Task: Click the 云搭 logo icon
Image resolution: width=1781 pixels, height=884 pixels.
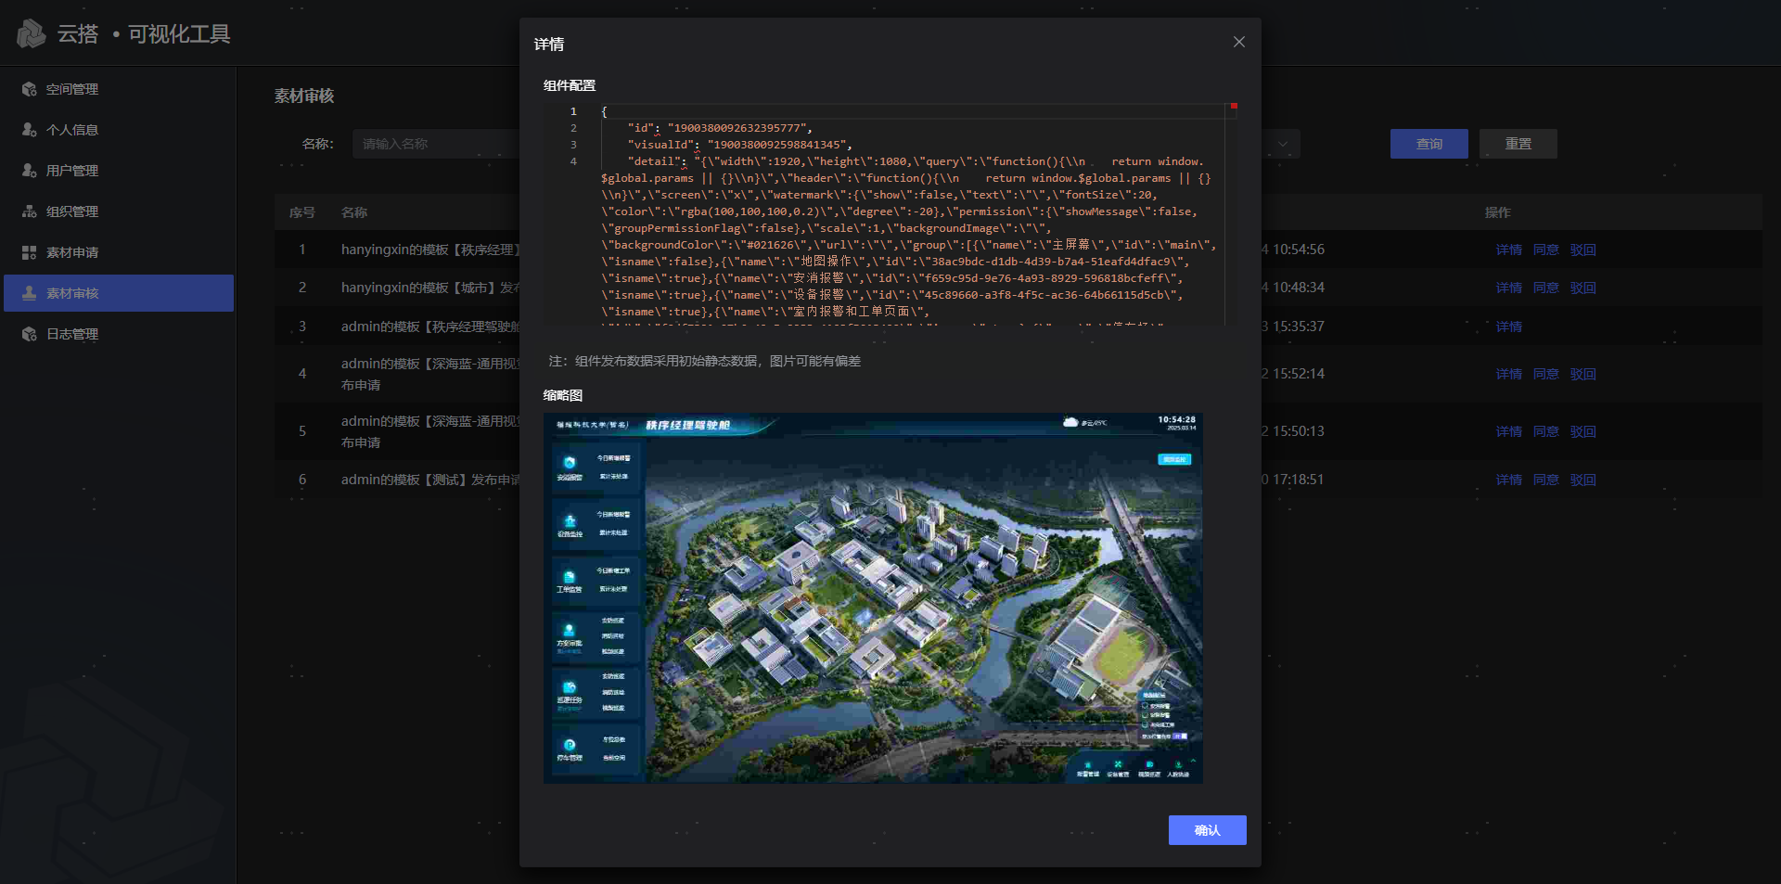Action: tap(31, 34)
